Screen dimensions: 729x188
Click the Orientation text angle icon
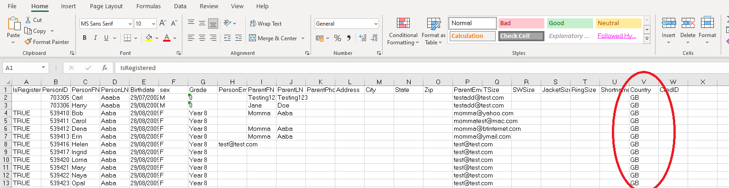(227, 23)
